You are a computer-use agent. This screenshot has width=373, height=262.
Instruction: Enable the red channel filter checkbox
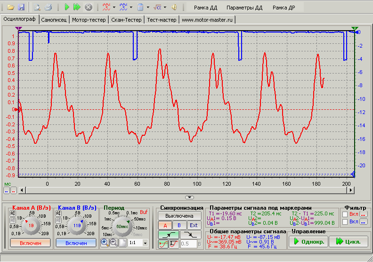pyautogui.click(x=345, y=214)
